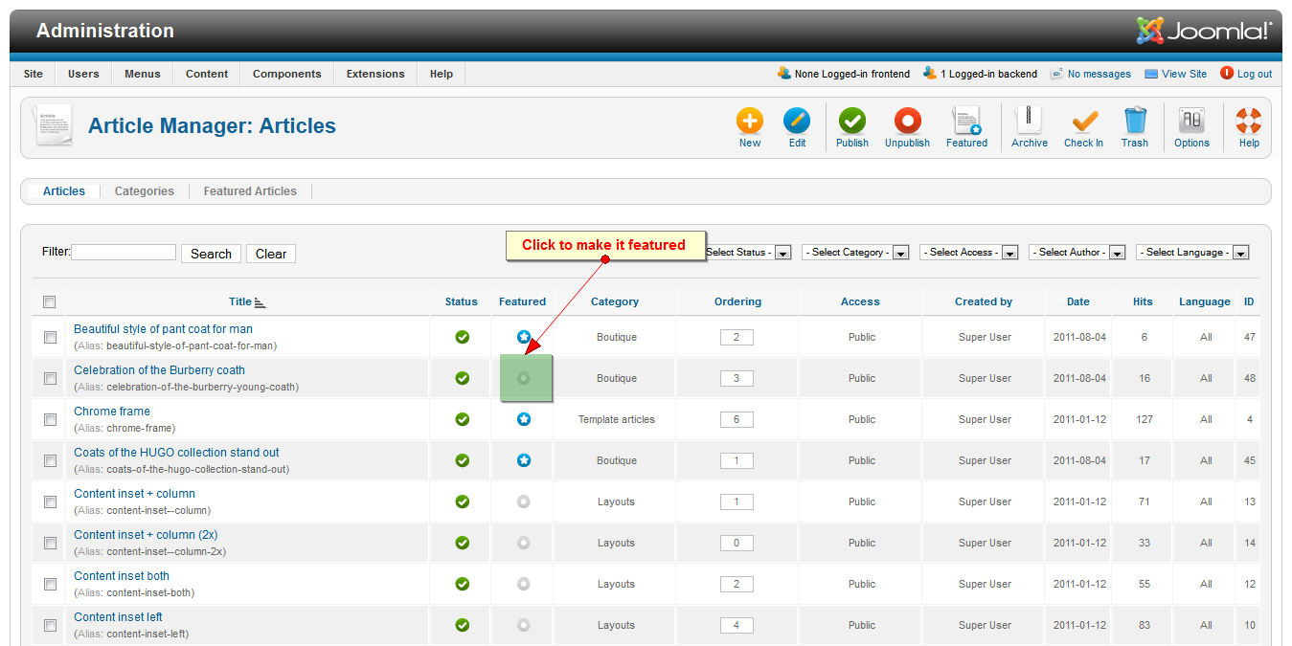Make Content inset + column featured
1292x646 pixels.
523,501
